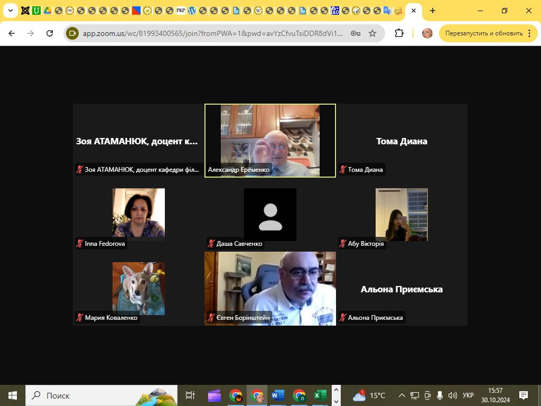Open the notification center icon

(x=524, y=395)
